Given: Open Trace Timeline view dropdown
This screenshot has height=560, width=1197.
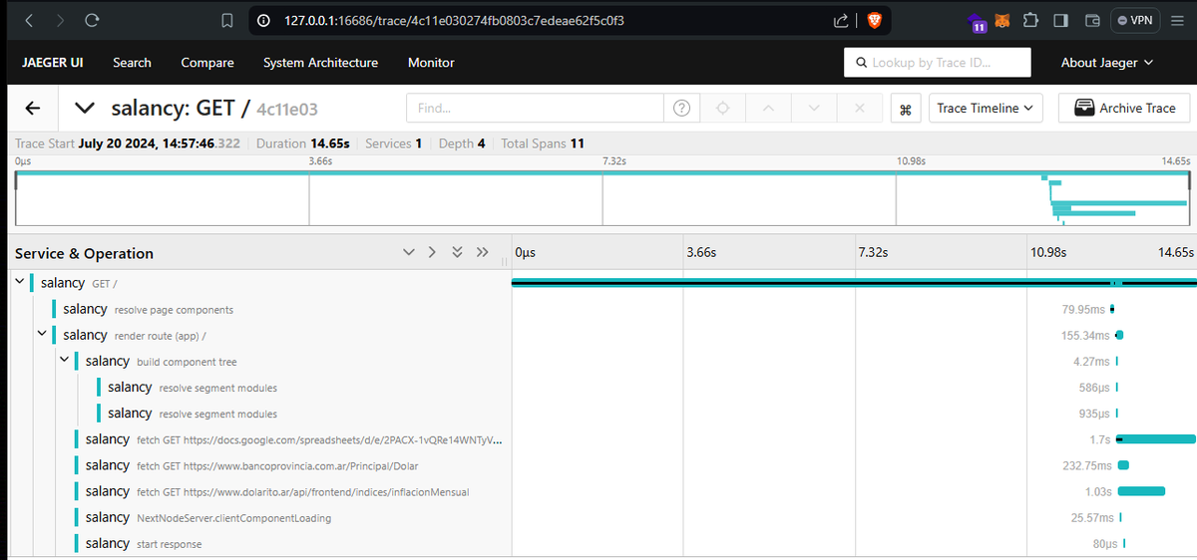Looking at the screenshot, I should point(986,108).
